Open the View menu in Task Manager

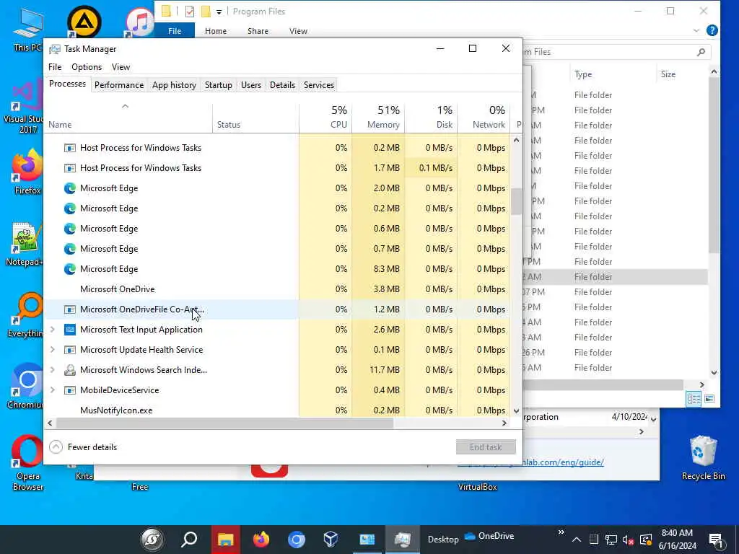click(x=121, y=67)
